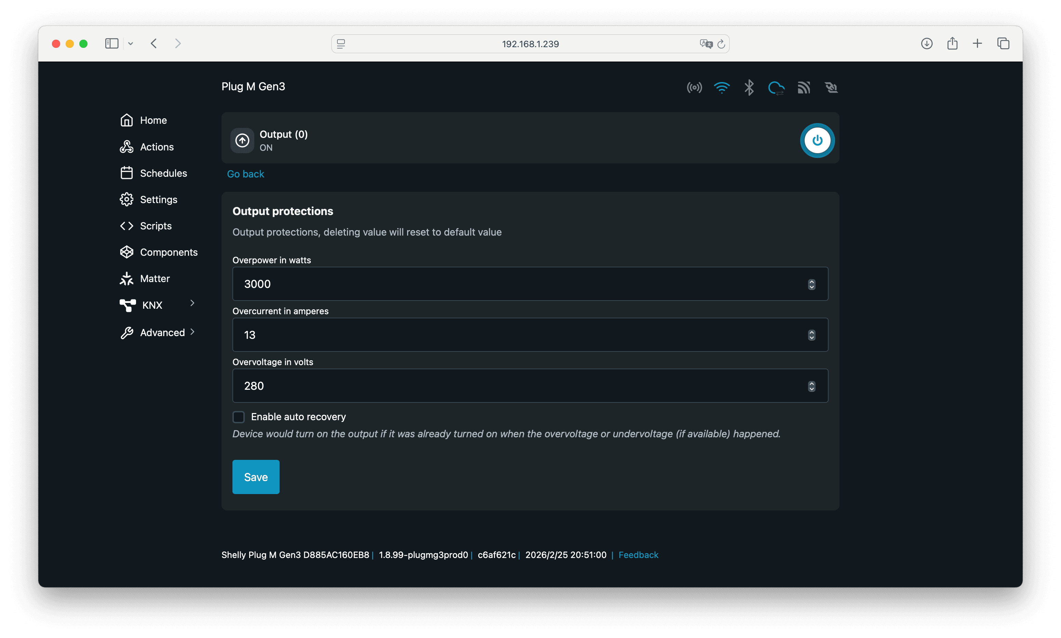Image resolution: width=1061 pixels, height=638 pixels.
Task: Toggle the output power button
Action: pos(817,141)
